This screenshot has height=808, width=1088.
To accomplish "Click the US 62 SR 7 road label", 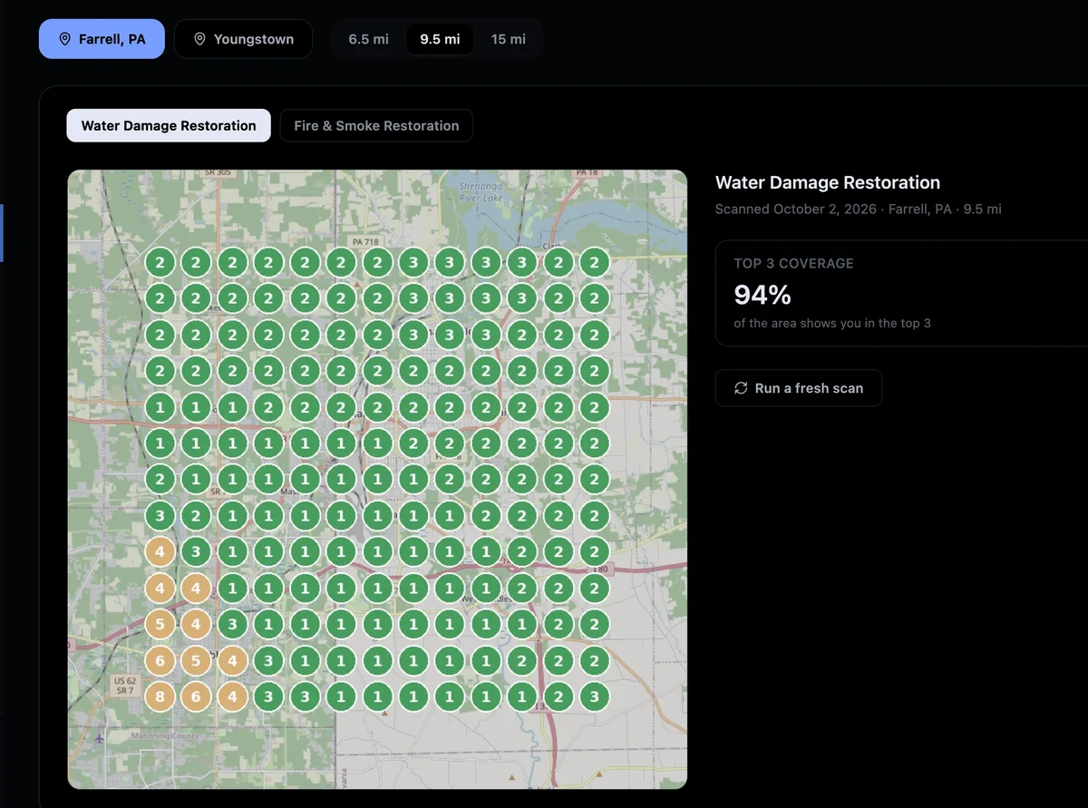I will coord(125,686).
